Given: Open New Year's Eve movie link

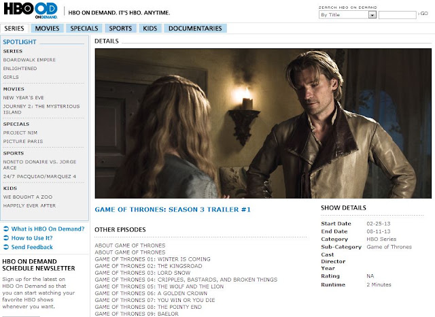Looking at the screenshot, I should point(24,98).
